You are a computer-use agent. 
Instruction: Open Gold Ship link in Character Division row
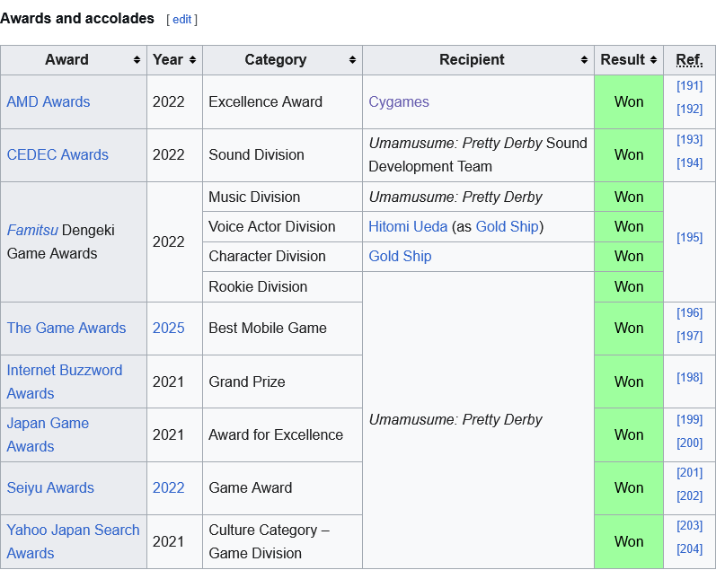pos(400,256)
